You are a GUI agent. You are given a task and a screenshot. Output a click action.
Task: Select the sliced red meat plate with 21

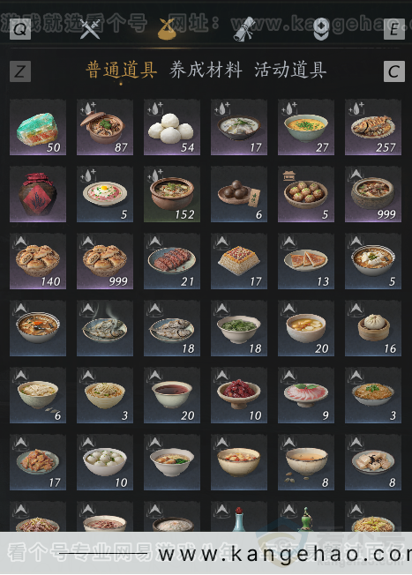point(172,261)
